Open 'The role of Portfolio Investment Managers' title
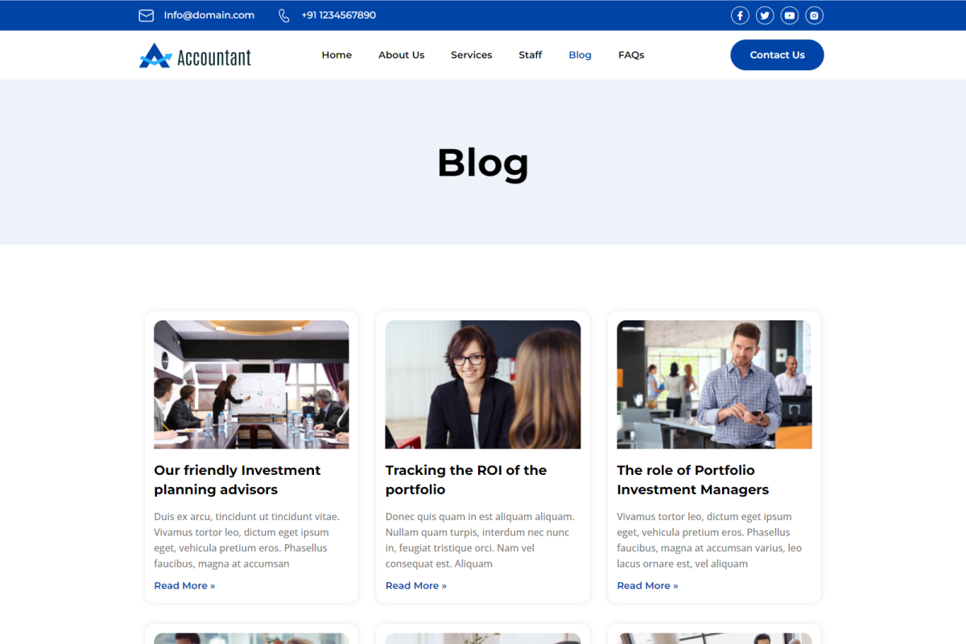Image resolution: width=966 pixels, height=644 pixels. (x=693, y=480)
